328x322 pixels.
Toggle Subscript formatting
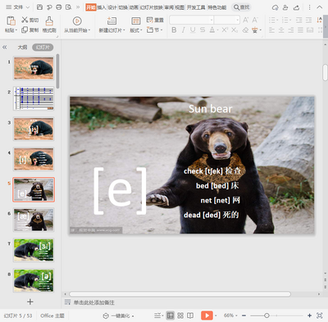(x=235, y=30)
